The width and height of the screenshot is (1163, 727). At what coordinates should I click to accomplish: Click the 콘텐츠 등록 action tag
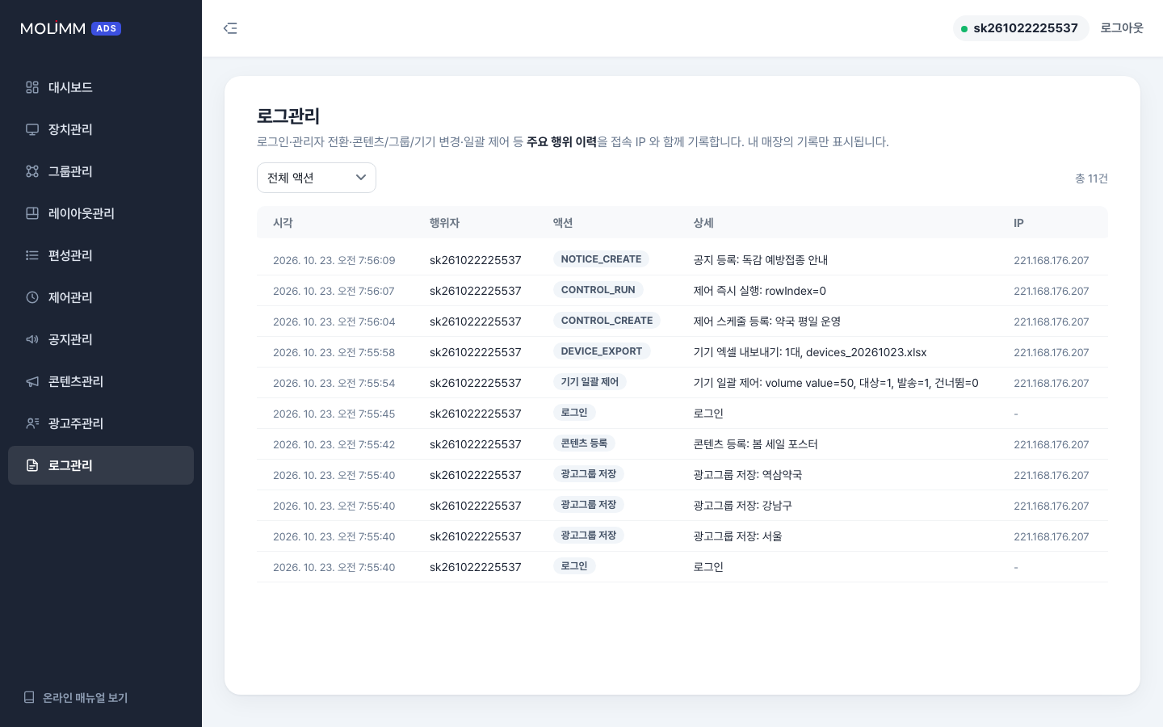point(584,443)
